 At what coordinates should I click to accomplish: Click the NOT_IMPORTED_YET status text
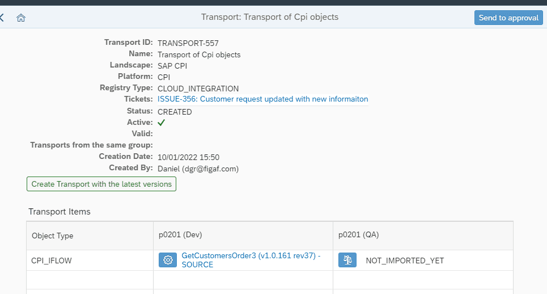coord(405,261)
